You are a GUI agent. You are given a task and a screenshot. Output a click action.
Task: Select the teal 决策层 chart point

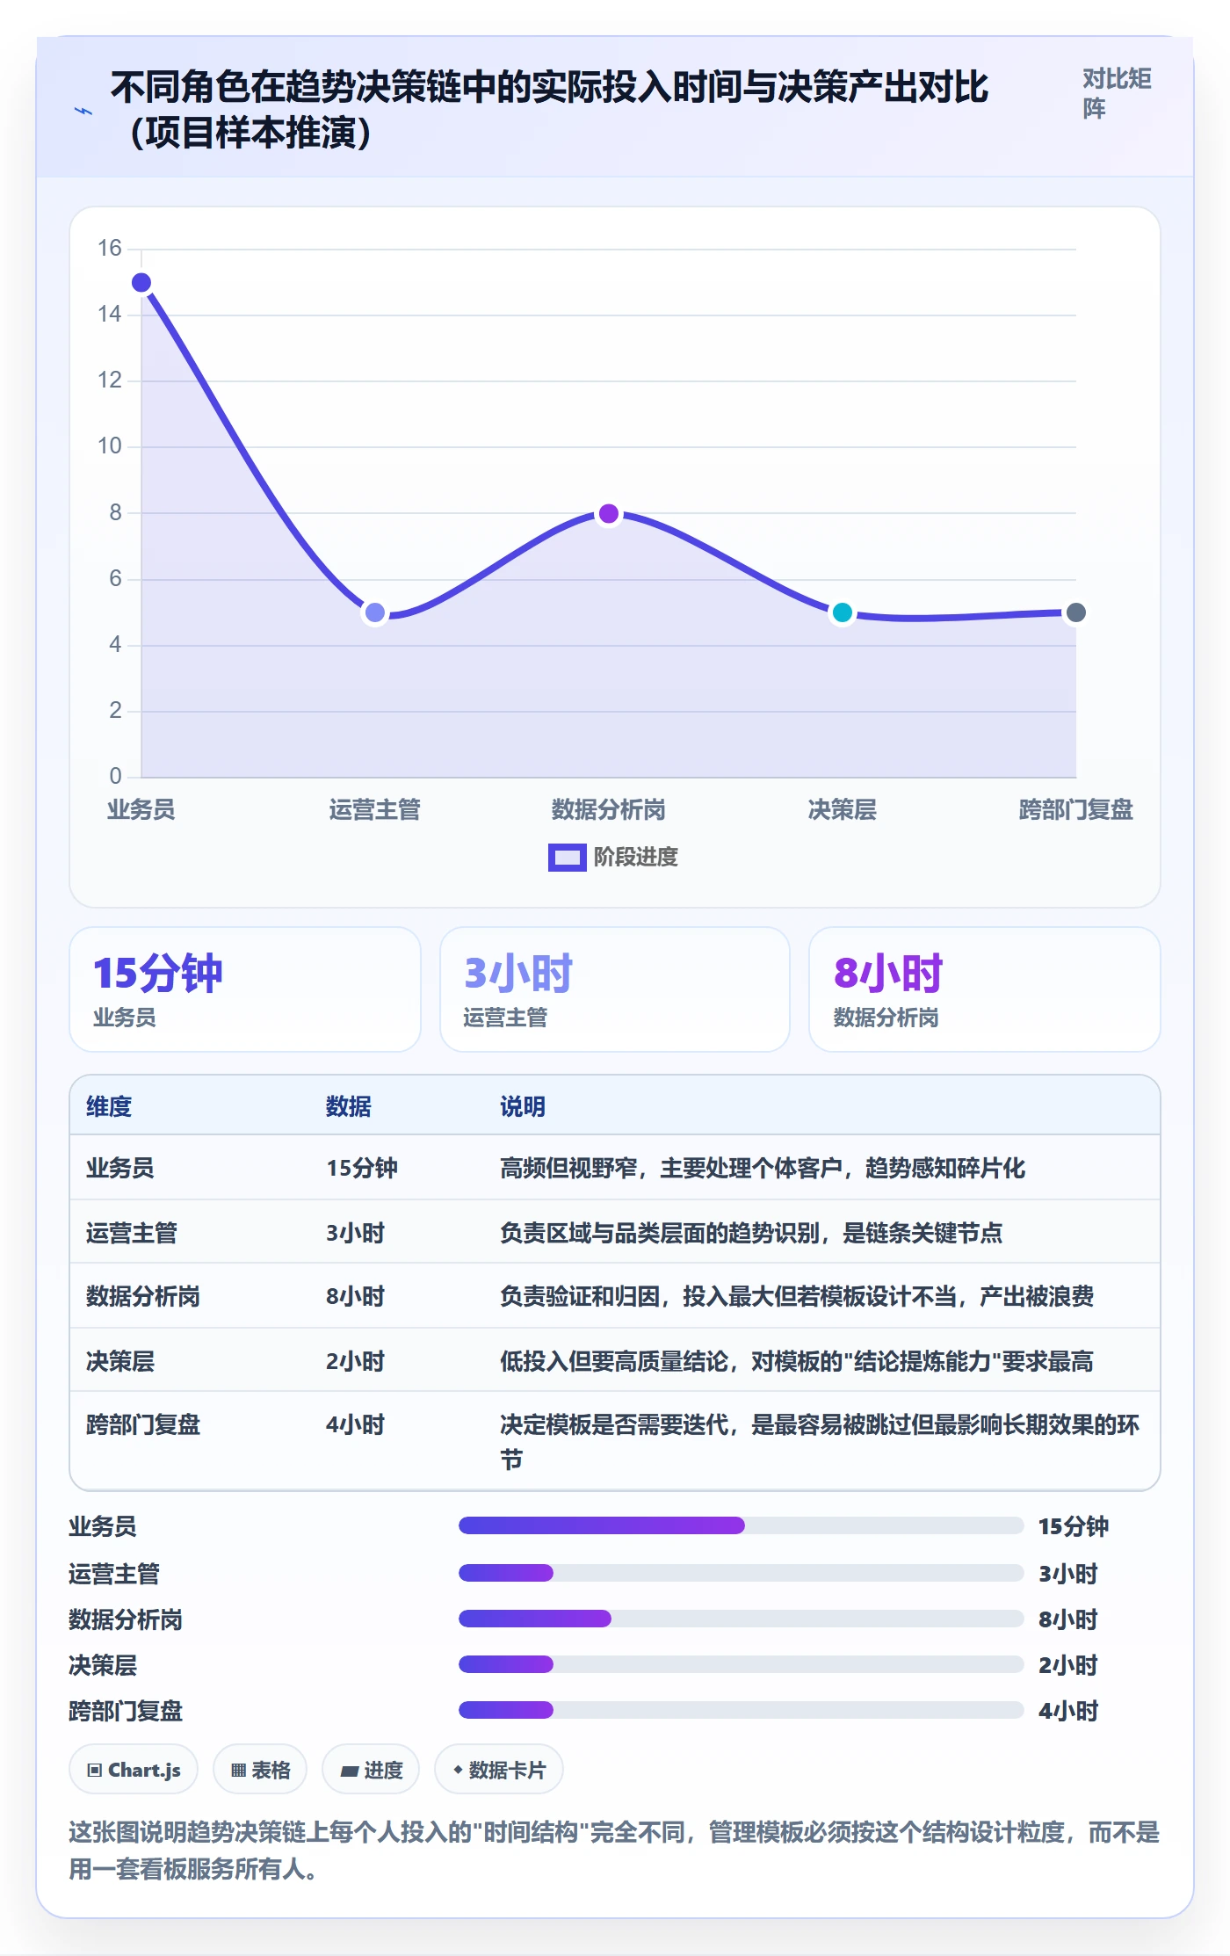(843, 612)
